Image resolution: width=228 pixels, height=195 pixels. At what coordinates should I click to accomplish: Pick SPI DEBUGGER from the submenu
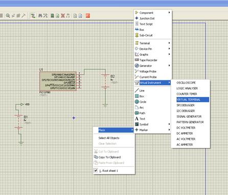pos(191,105)
